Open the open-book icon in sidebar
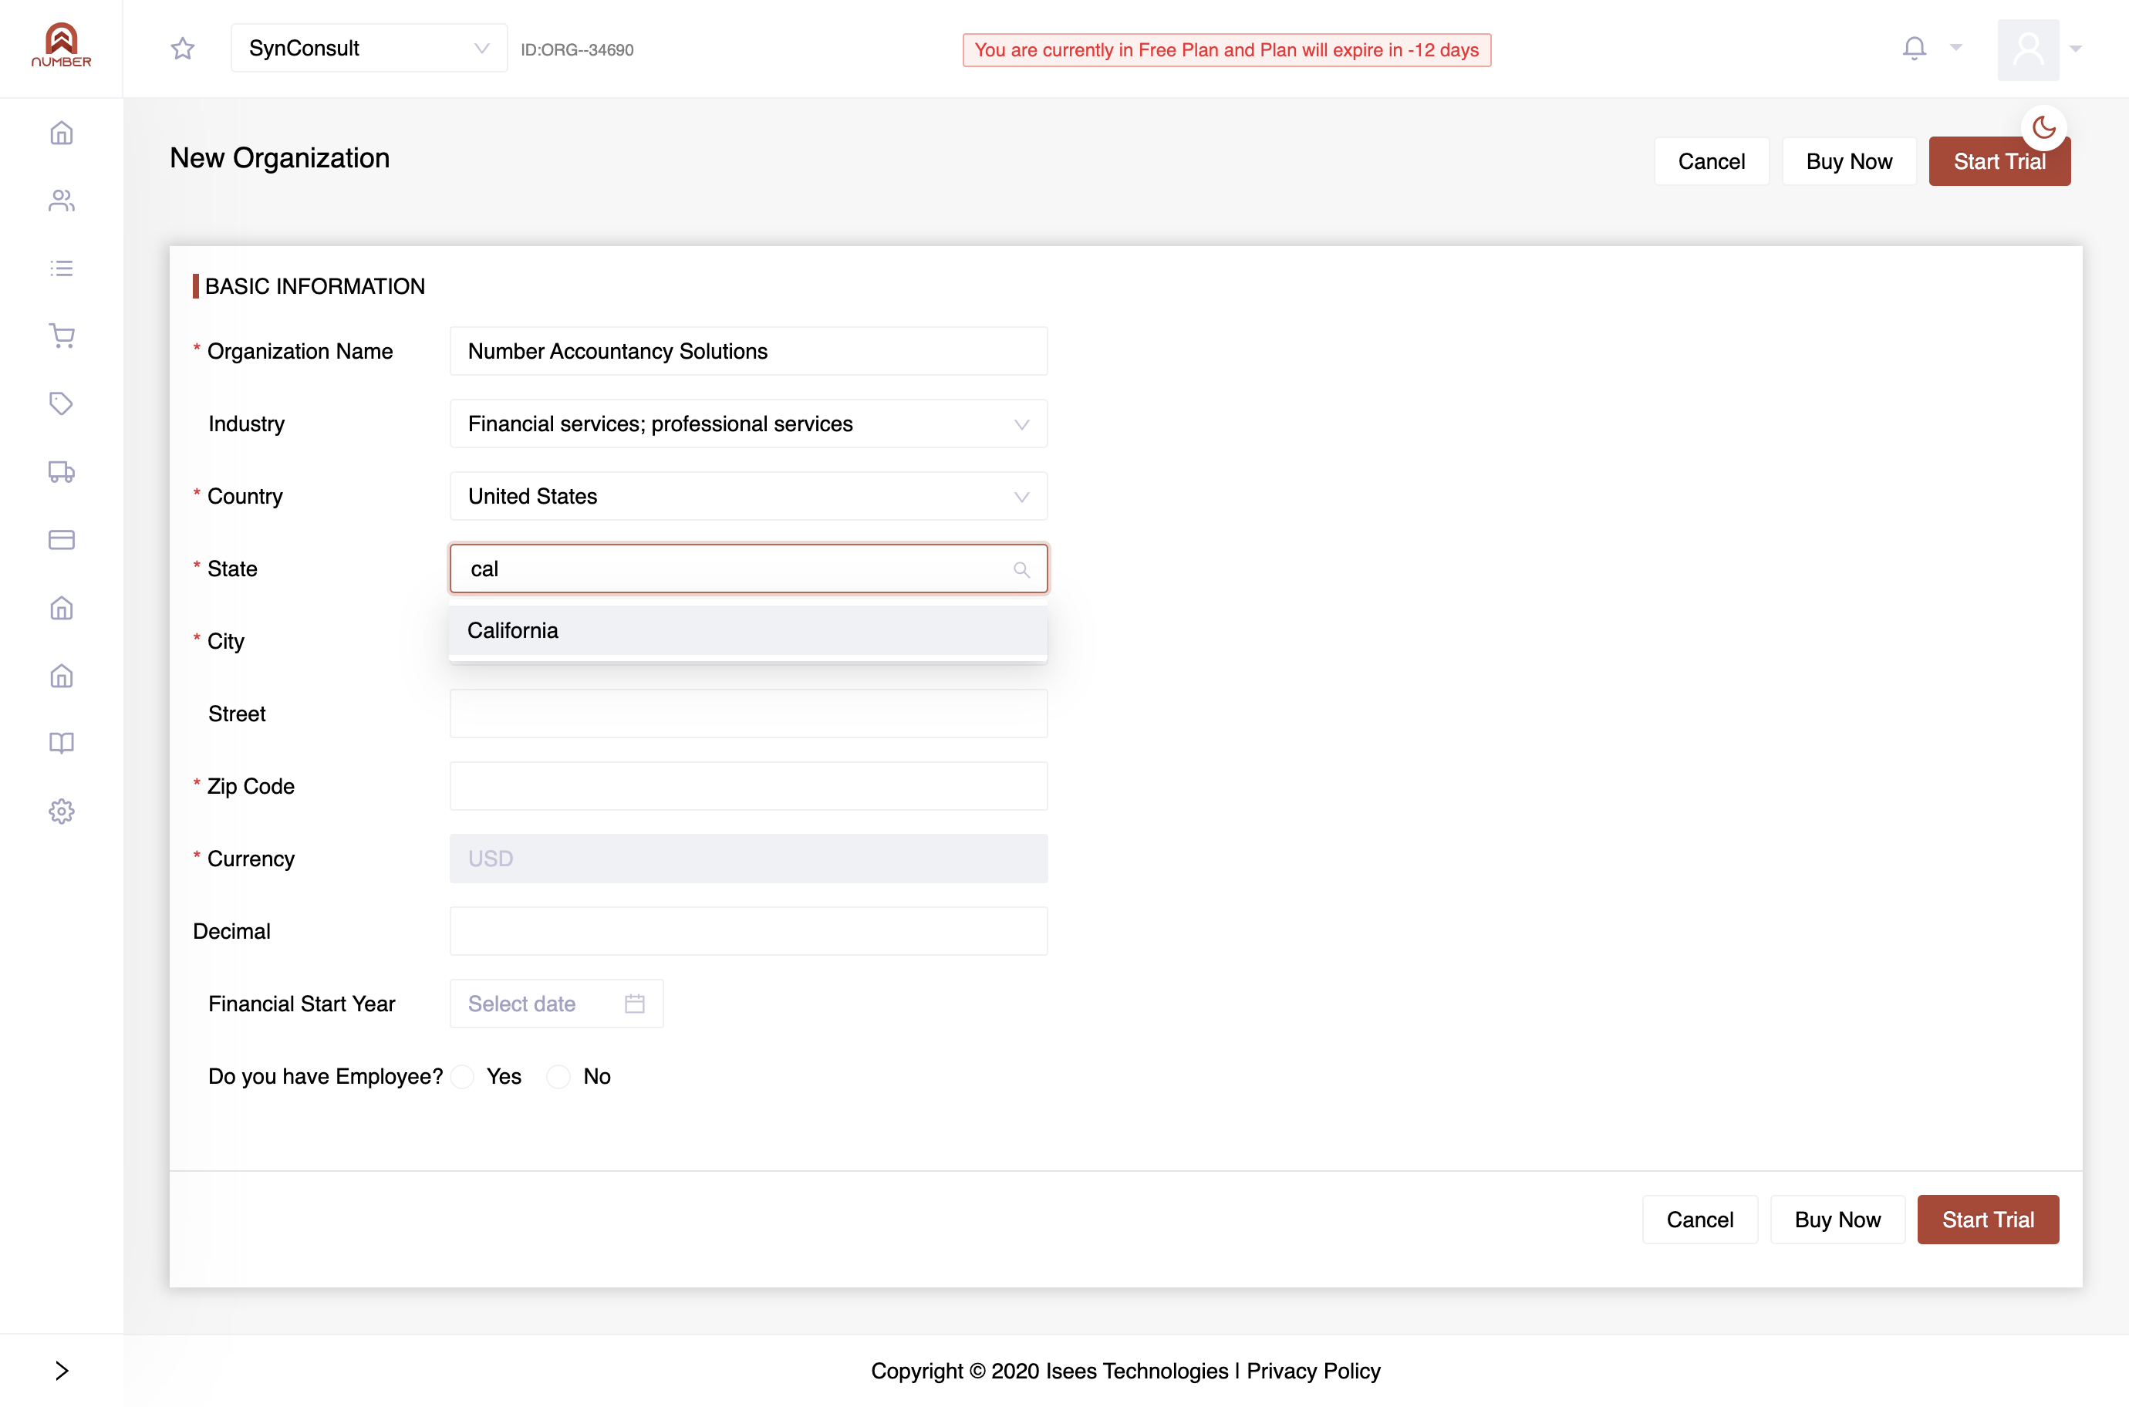 (x=61, y=743)
